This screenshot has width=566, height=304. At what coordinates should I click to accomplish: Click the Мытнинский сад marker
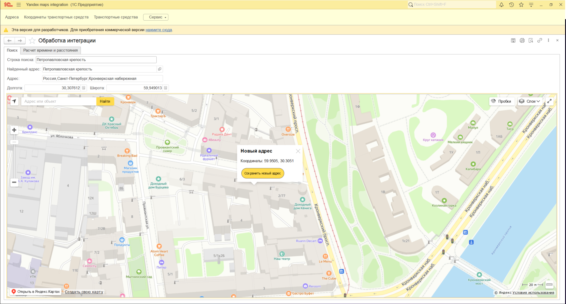[x=139, y=272]
